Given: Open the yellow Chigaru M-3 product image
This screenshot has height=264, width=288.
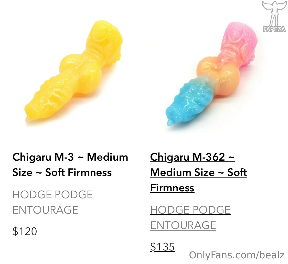Looking at the screenshot, I should pos(74,71).
